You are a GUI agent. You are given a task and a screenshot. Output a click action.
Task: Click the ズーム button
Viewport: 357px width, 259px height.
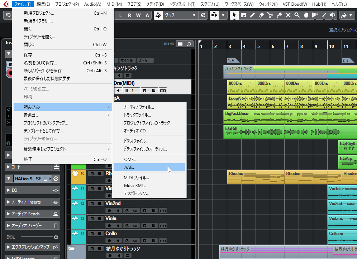point(146,60)
